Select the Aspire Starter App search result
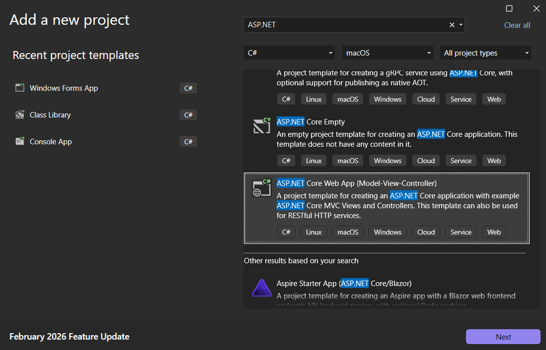Screen dimensions: 546x350 tap(344, 283)
